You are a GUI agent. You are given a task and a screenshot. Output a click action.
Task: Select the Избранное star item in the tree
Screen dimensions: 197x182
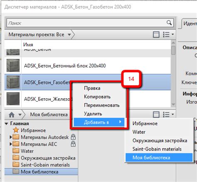(x=30, y=130)
